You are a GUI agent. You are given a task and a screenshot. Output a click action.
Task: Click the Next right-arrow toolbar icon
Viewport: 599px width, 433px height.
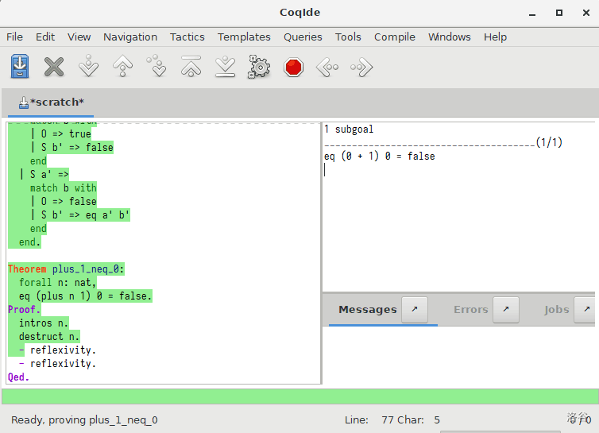361,67
